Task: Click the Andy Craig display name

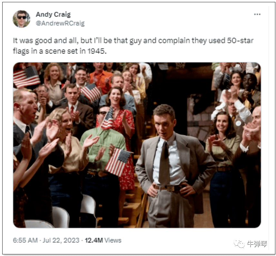Action: click(53, 15)
